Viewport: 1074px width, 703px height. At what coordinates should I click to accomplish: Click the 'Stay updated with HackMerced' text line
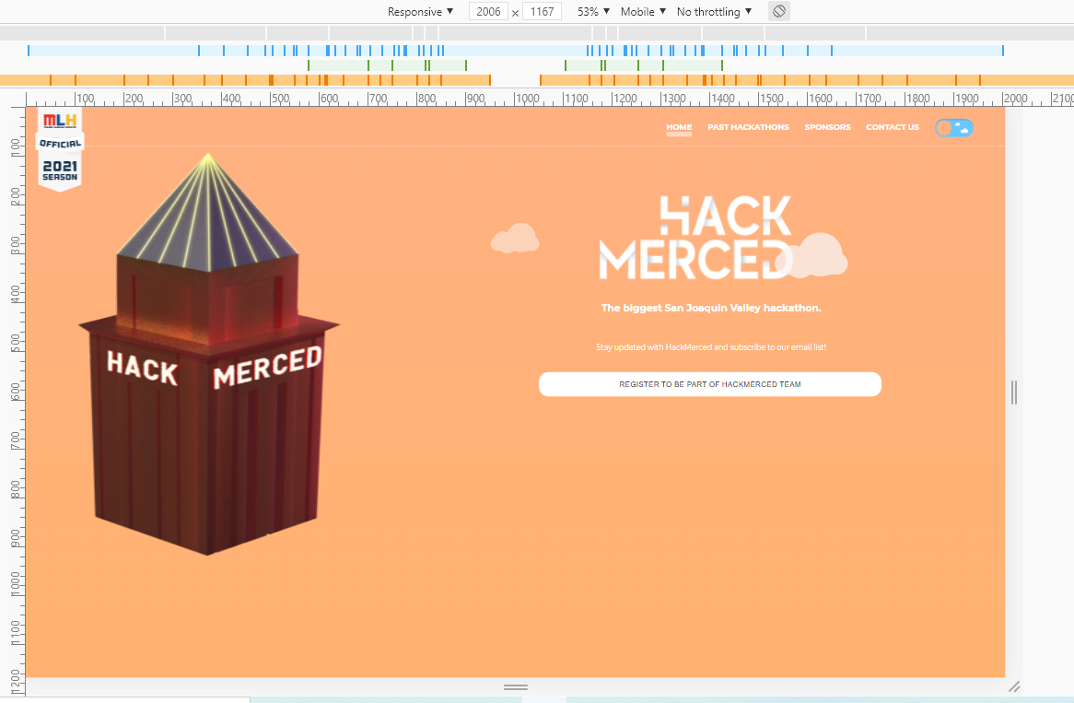coord(711,347)
